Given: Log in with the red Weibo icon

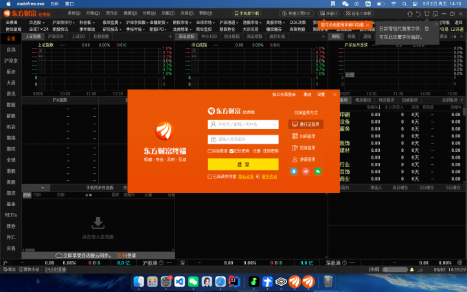Looking at the screenshot, I should tap(306, 171).
